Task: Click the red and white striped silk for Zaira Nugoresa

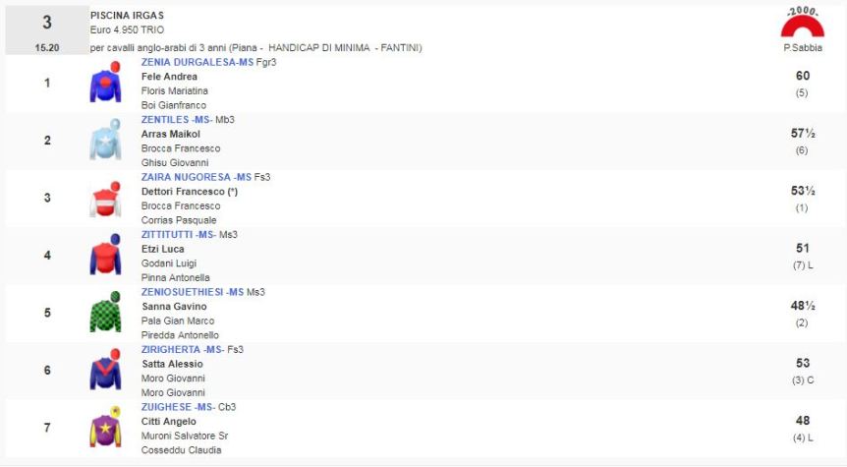Action: click(105, 199)
